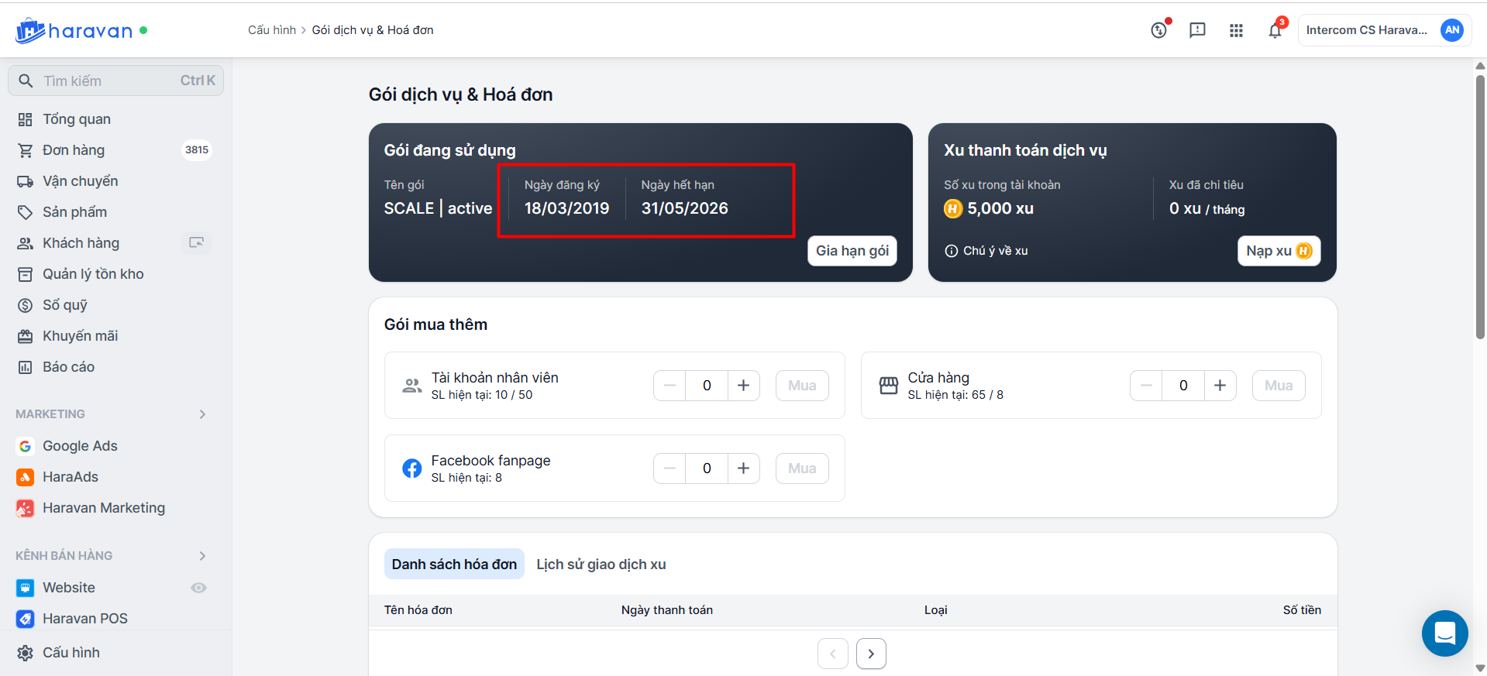Click Cửa hàng quantity field
Viewport: 1487px width, 676px height.
tap(1183, 386)
